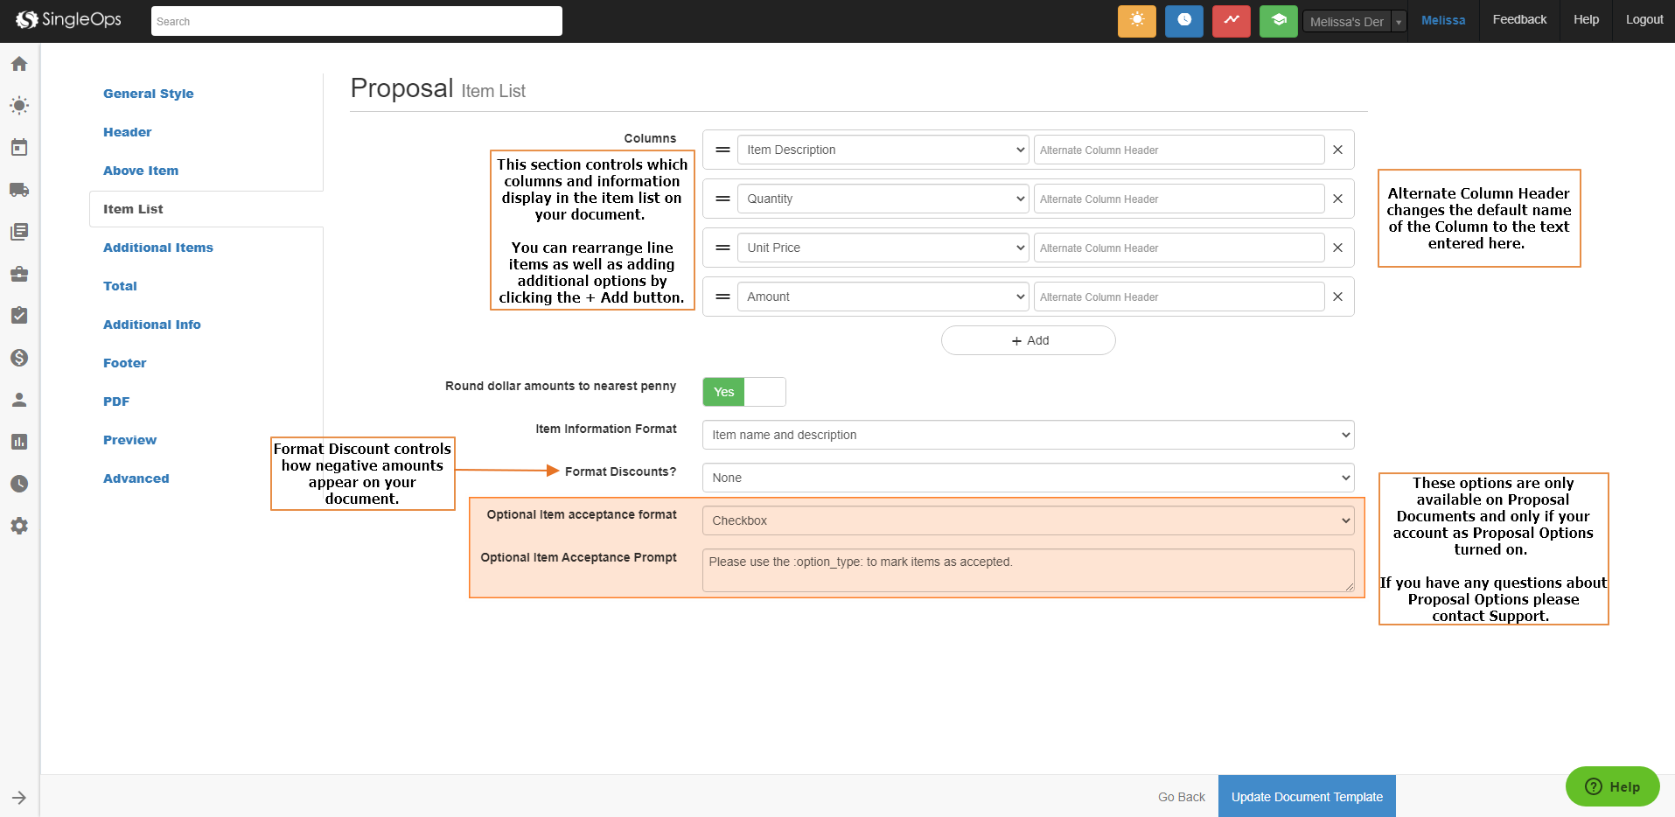Open the blue clock icon button
1675x817 pixels.
[1183, 21]
